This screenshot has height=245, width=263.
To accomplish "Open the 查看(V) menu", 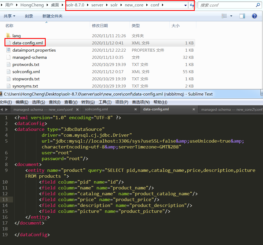I will [71, 102].
